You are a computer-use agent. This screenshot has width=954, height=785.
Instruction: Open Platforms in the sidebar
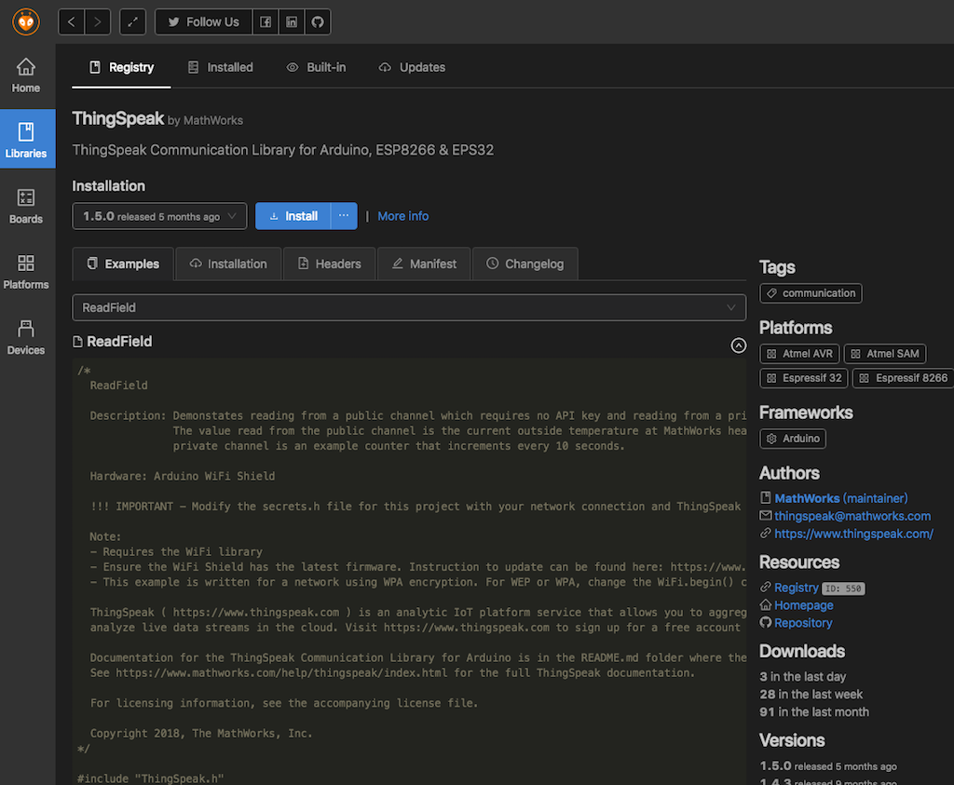(26, 272)
